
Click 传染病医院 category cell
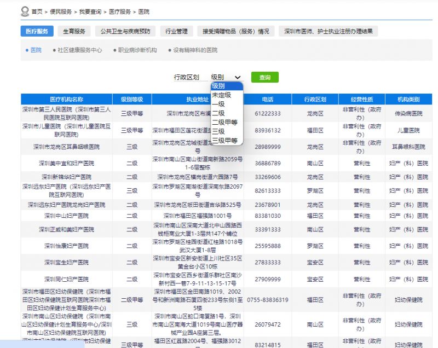408,114
